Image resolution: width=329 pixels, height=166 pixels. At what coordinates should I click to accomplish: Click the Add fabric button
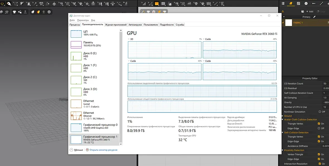309,11
